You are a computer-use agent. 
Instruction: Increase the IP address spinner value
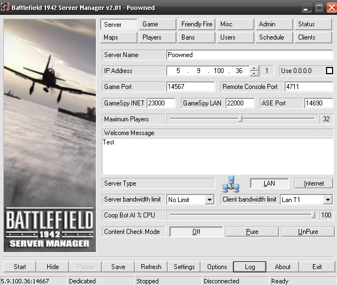[x=254, y=68]
